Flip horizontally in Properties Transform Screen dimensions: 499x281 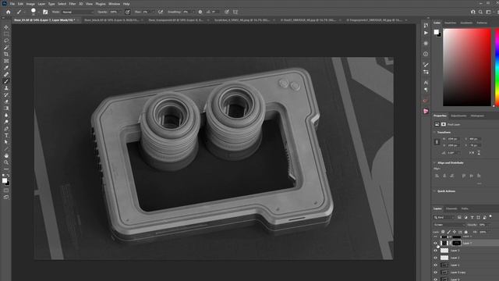[x=472, y=153]
